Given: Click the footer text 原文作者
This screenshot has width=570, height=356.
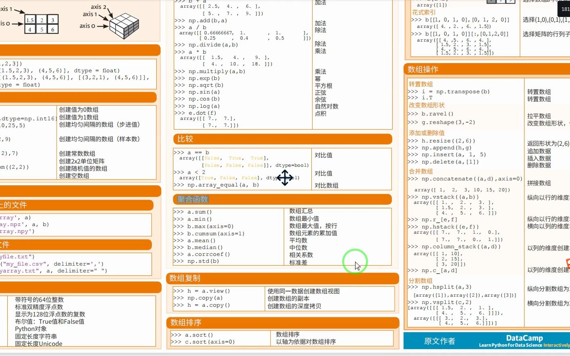Looking at the screenshot, I should pos(440,341).
